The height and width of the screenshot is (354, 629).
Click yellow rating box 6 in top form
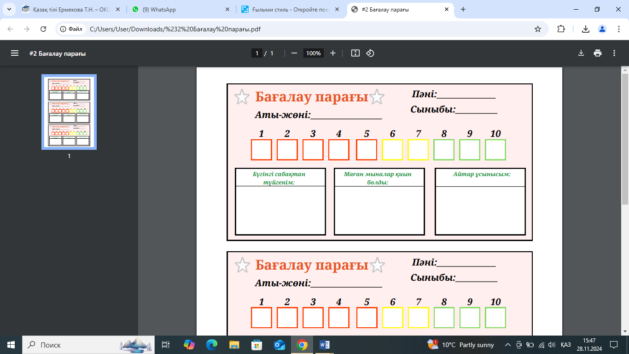tap(392, 150)
